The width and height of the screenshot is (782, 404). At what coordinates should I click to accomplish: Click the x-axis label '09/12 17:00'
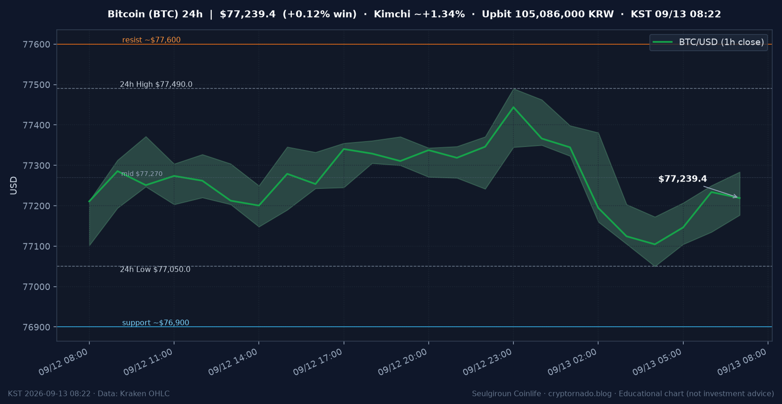click(318, 362)
